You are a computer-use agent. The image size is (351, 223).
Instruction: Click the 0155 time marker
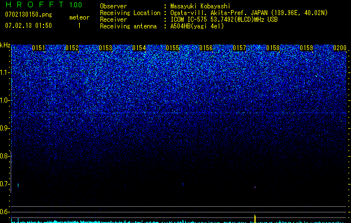[x=172, y=48]
